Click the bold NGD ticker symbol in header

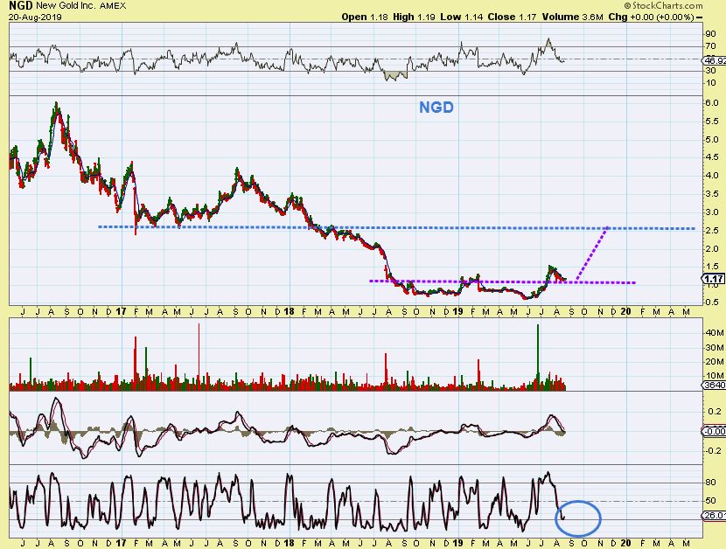tap(20, 6)
